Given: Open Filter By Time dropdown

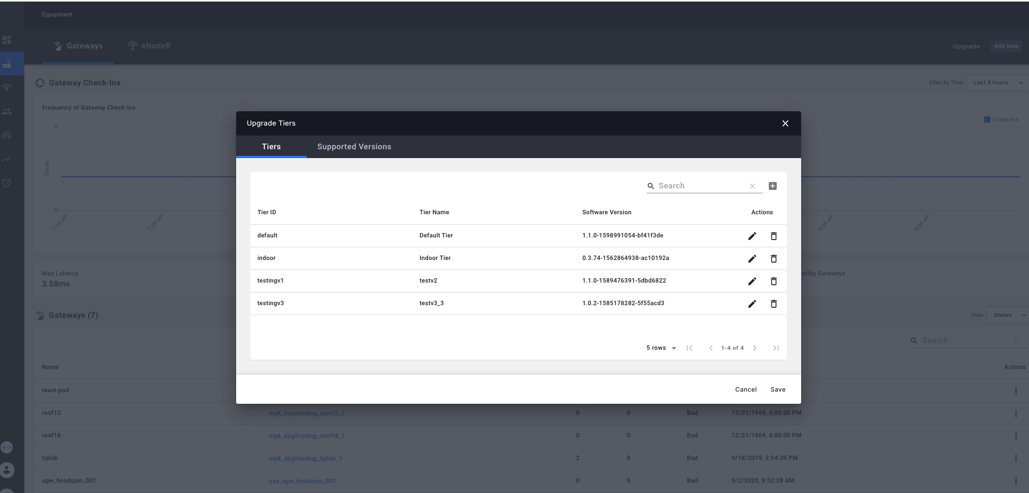Looking at the screenshot, I should point(997,83).
